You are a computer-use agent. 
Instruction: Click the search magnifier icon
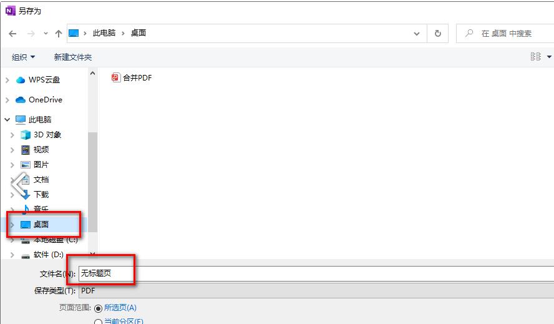469,33
